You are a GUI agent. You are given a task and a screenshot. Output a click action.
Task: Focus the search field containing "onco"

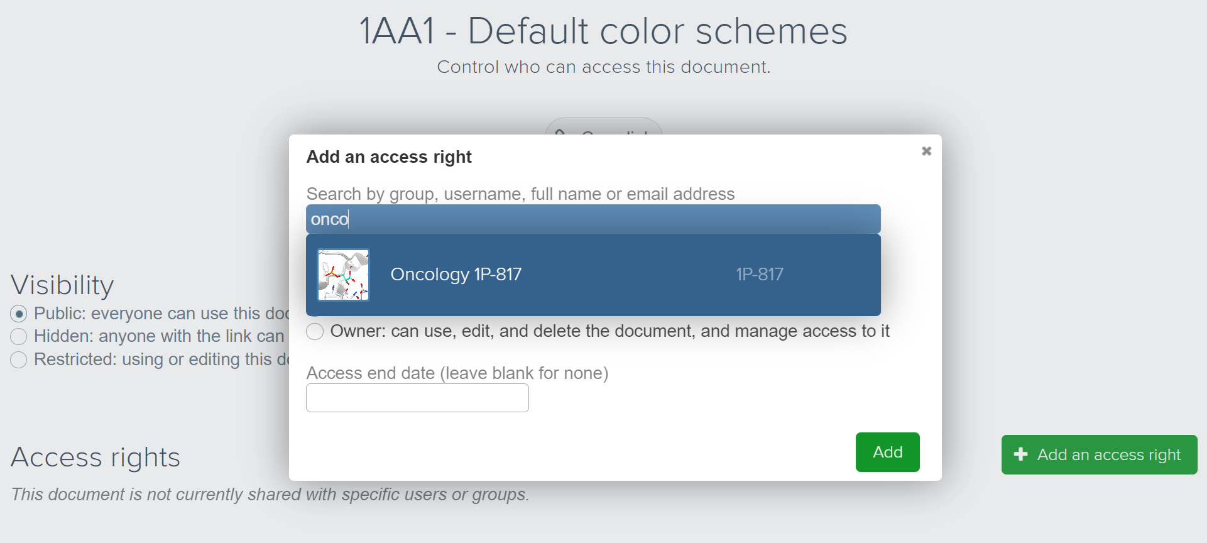coord(593,219)
